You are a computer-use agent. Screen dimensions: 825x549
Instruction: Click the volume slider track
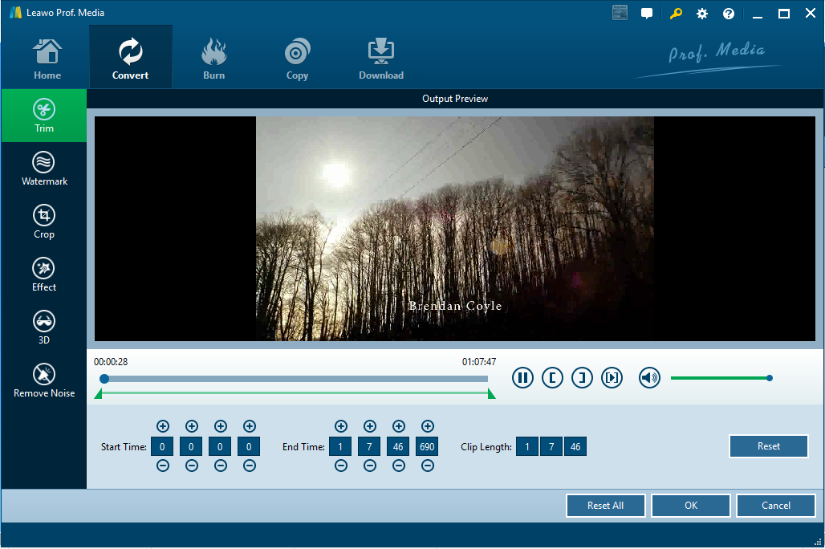click(719, 378)
